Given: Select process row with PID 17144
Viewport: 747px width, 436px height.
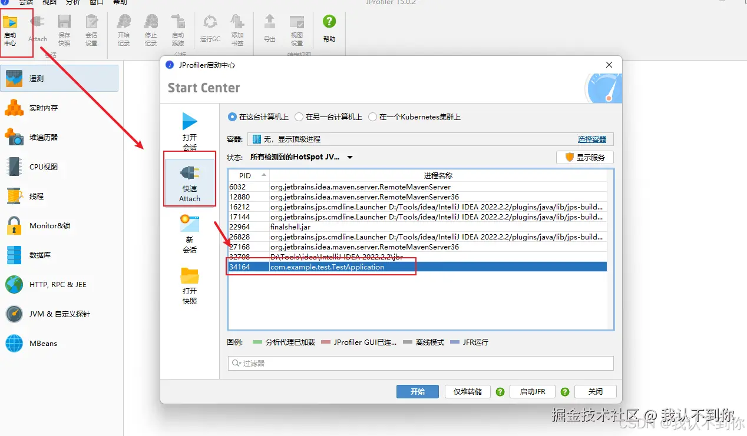Looking at the screenshot, I should (418, 217).
